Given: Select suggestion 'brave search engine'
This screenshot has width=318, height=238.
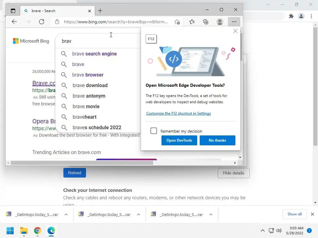Looking at the screenshot, I should (98, 54).
